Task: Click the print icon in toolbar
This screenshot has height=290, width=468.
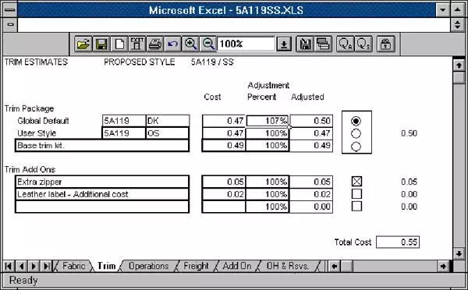Action: tap(155, 44)
